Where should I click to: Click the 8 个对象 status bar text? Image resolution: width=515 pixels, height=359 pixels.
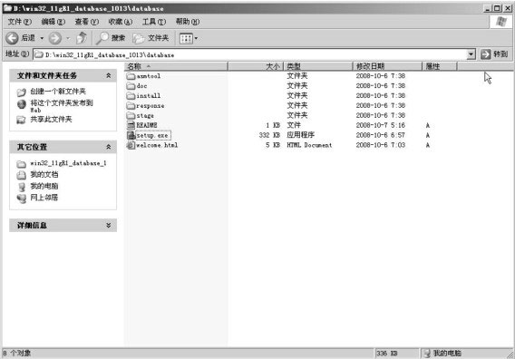point(16,353)
